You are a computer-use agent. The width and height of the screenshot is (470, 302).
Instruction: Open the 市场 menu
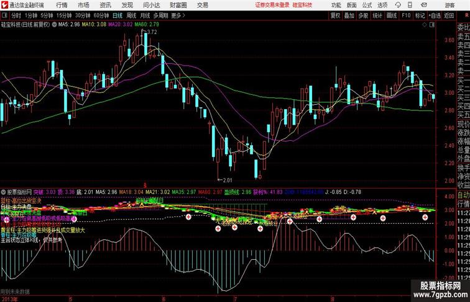pos(83,5)
